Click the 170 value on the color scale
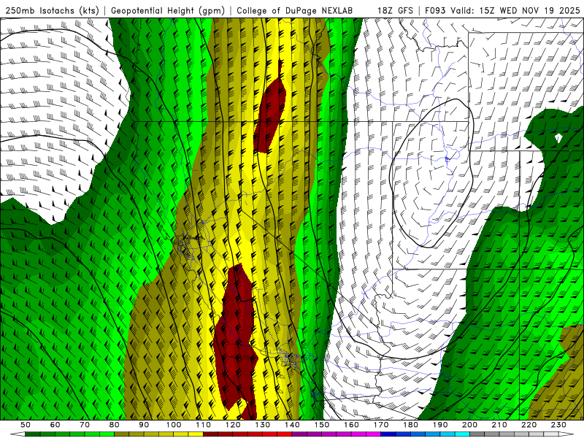The image size is (584, 438). pyautogui.click(x=381, y=425)
